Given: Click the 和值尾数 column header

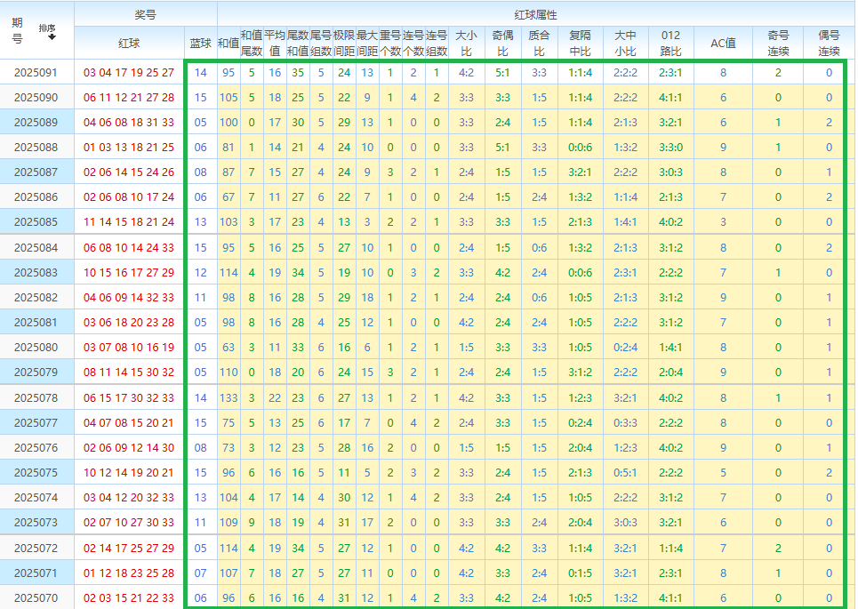Looking at the screenshot, I should (252, 44).
